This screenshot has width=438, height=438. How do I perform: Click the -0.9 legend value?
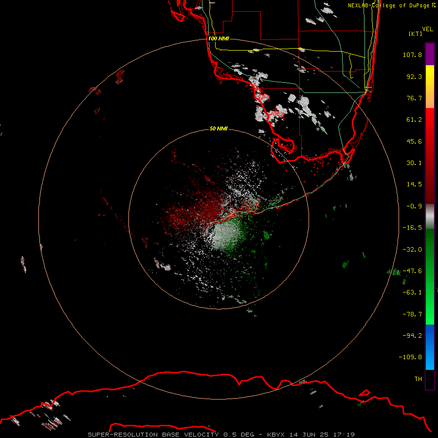(414, 206)
